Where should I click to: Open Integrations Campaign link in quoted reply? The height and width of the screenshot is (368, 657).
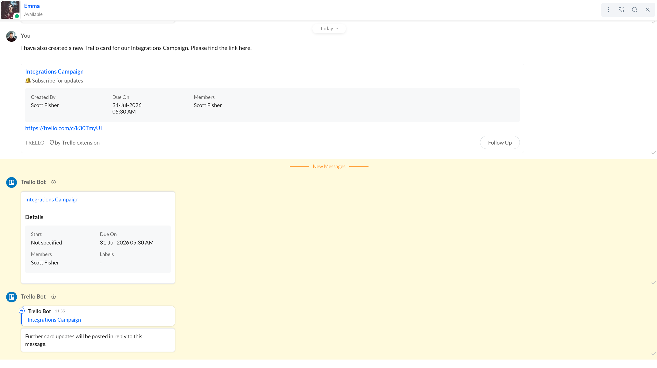click(54, 320)
